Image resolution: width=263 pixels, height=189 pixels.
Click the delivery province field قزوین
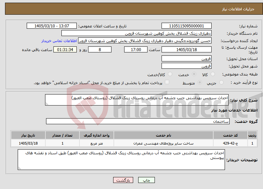pos(186,58)
